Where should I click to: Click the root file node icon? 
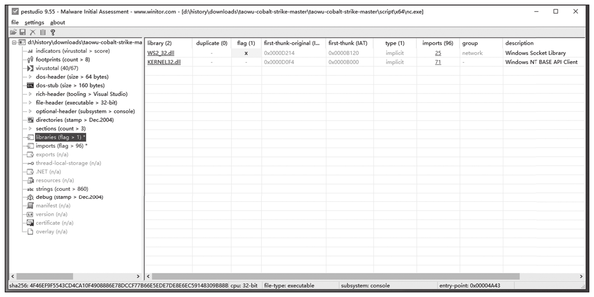click(x=22, y=42)
